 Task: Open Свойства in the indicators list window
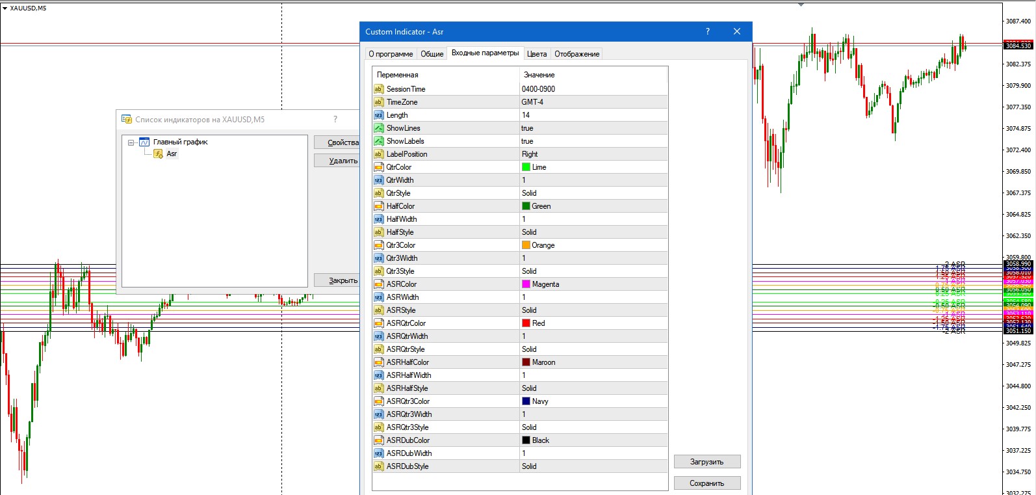pyautogui.click(x=337, y=142)
